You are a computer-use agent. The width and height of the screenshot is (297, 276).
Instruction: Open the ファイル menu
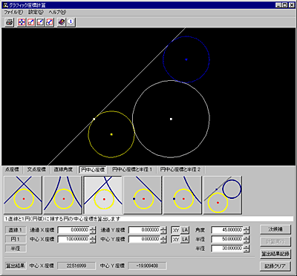13,12
